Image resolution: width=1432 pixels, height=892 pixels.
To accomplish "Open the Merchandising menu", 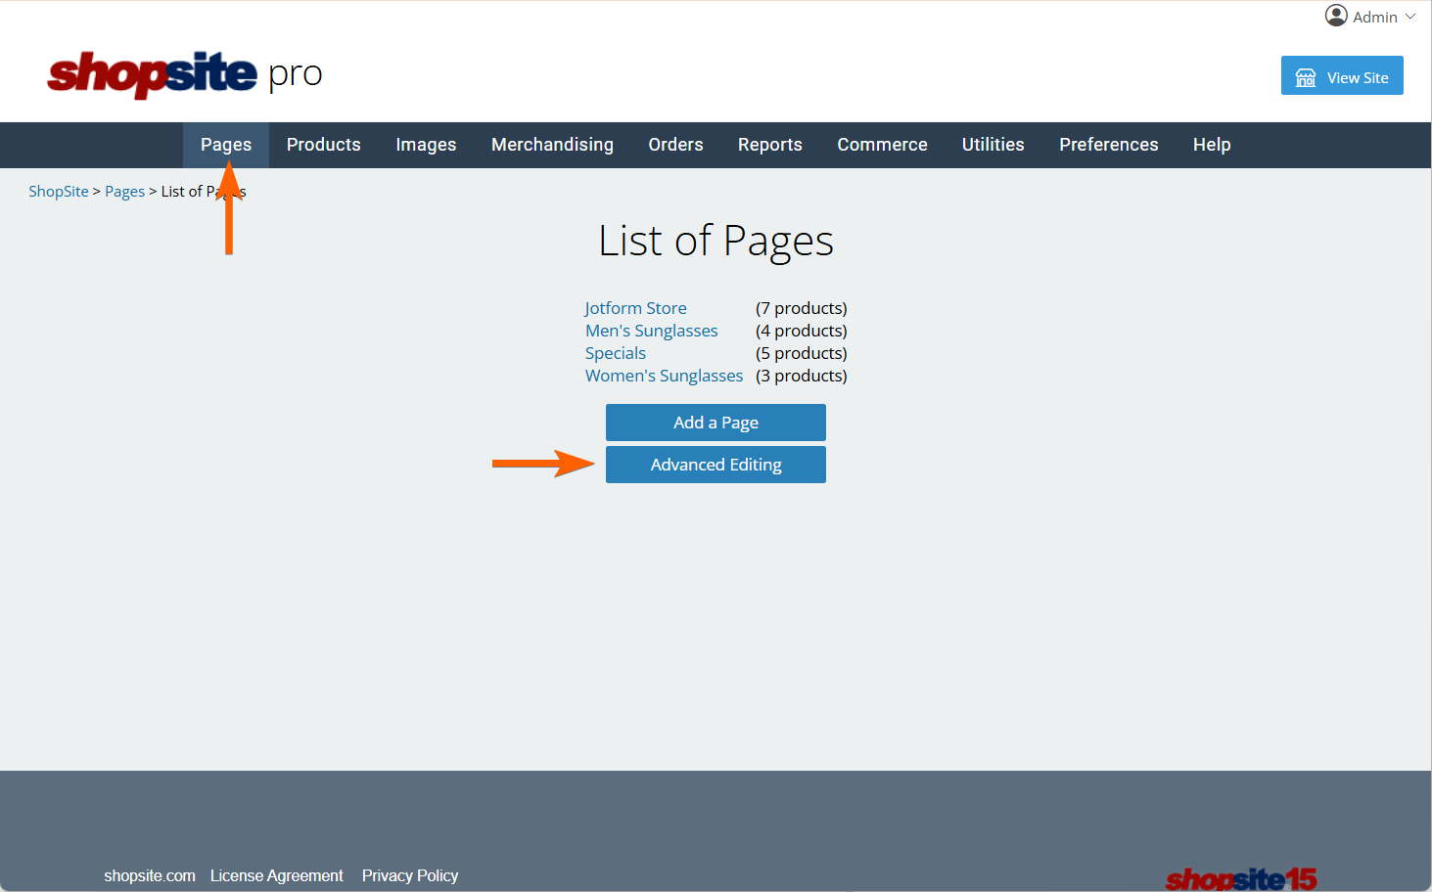I will 552,145.
